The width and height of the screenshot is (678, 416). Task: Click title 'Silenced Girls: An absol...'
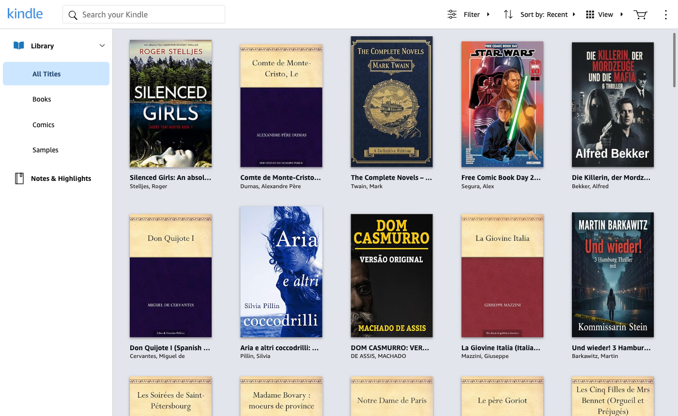(170, 178)
